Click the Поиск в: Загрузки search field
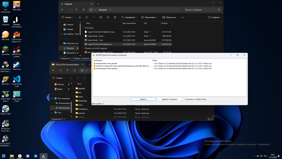Screen dimensions: 282x159 (200, 10)
